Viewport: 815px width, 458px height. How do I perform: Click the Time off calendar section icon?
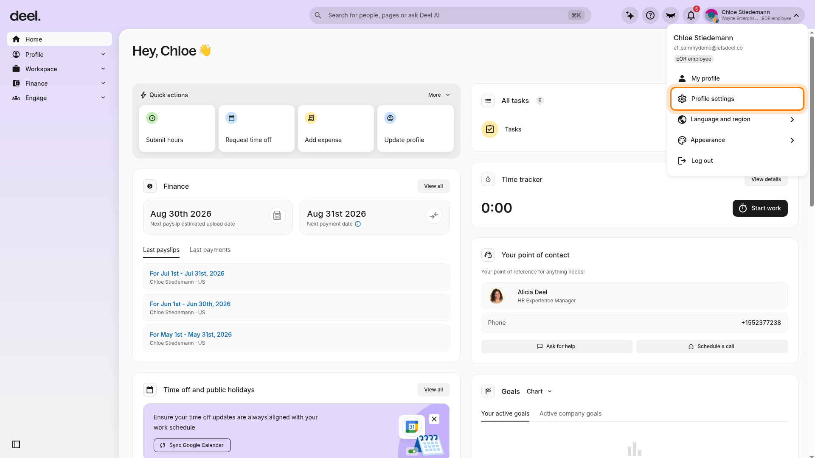(150, 390)
